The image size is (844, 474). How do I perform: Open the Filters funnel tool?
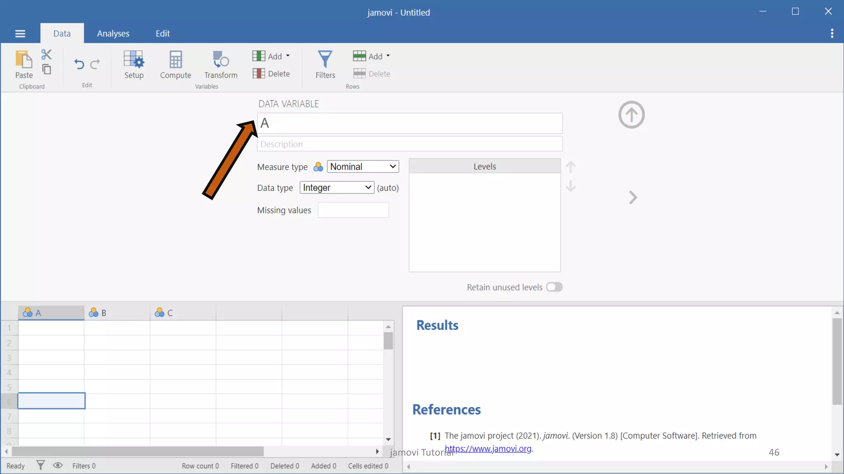coord(325,64)
